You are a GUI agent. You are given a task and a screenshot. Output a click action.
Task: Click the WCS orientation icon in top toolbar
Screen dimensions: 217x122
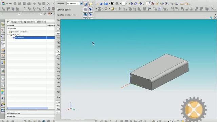point(148,4)
